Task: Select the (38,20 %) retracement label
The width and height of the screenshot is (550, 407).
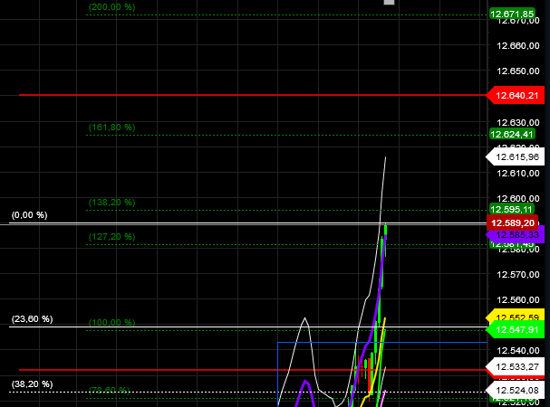Action: (x=33, y=384)
